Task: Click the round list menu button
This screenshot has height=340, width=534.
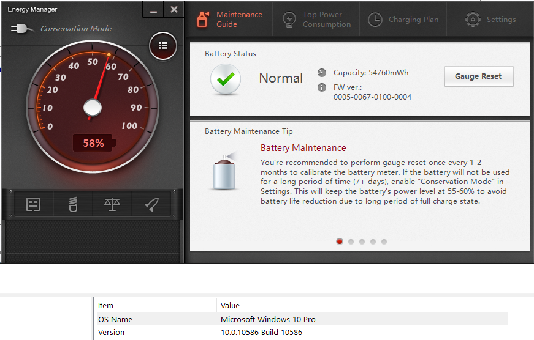Action: 163,45
